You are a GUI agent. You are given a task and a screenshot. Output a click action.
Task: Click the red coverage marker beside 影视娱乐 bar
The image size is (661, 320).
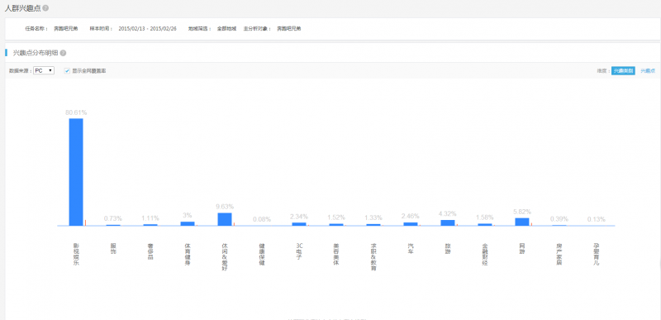[85, 222]
